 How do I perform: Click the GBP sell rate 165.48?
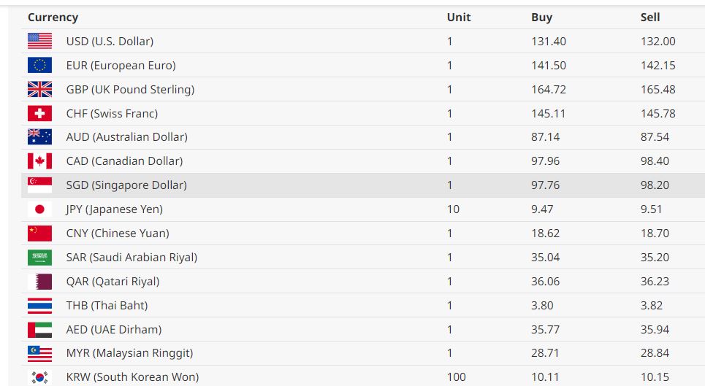(658, 90)
